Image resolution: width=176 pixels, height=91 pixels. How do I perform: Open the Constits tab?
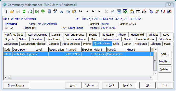(54, 44)
